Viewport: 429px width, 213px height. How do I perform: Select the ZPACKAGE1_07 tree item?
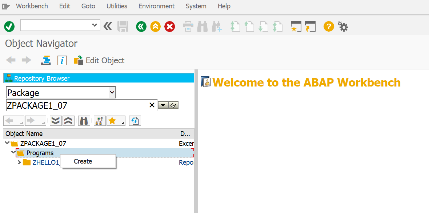(x=43, y=143)
